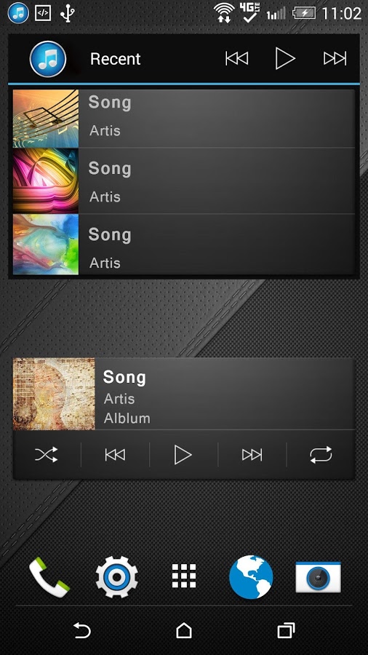This screenshot has width=368, height=655.
Task: Select the third song with watercolor artwork
Action: pyautogui.click(x=183, y=245)
